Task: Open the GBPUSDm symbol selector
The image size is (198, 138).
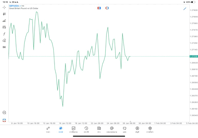Action: point(14,6)
